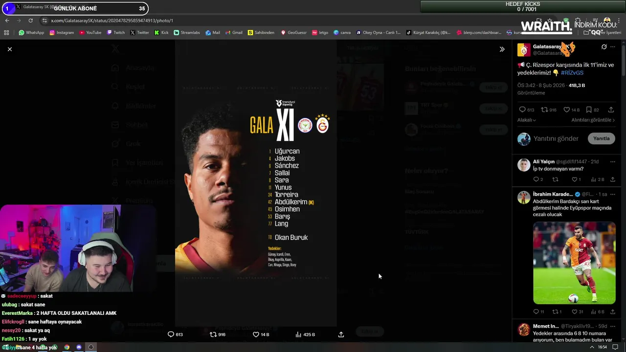Show hidden system tray icons

click(x=592, y=347)
